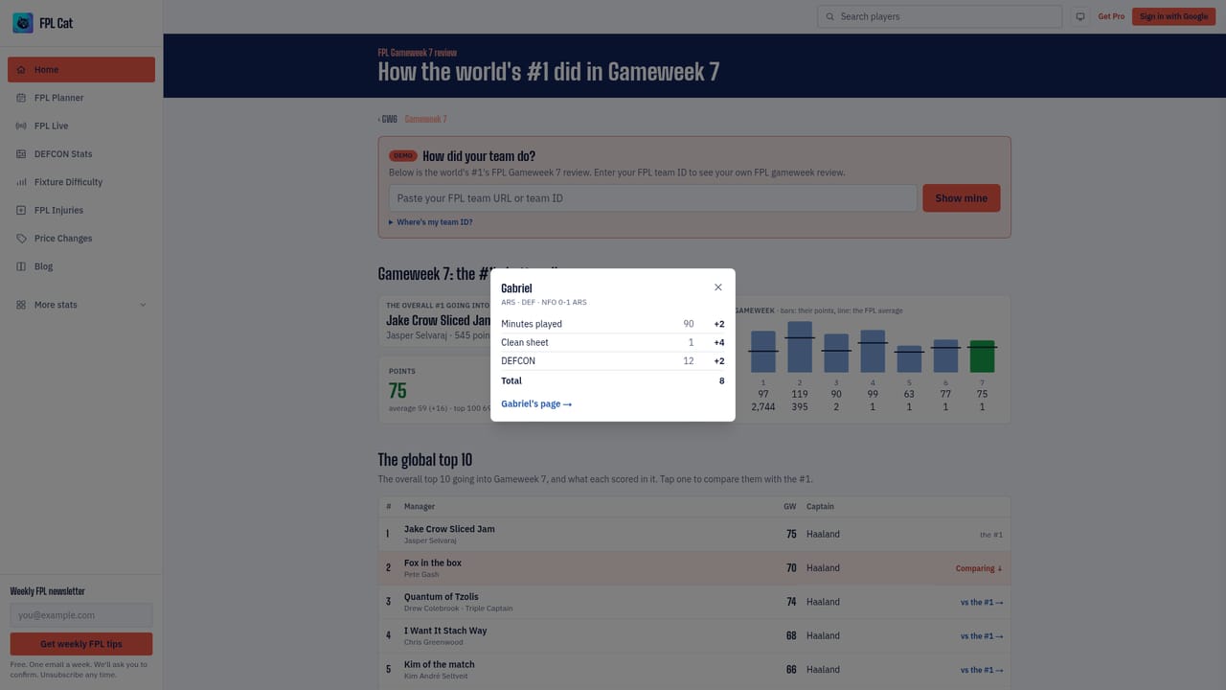Click the green gameweek 7 bar
This screenshot has height=690, width=1226.
coord(982,356)
